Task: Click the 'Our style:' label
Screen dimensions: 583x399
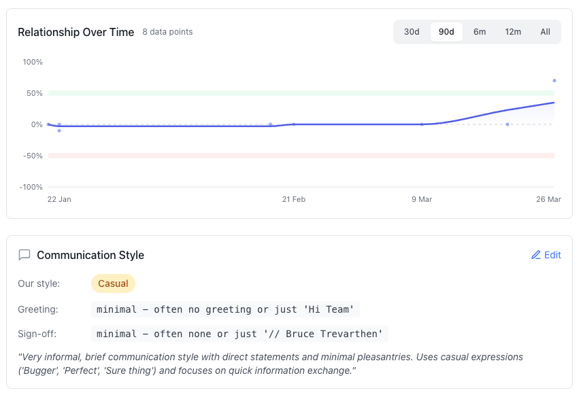Action: click(x=39, y=283)
